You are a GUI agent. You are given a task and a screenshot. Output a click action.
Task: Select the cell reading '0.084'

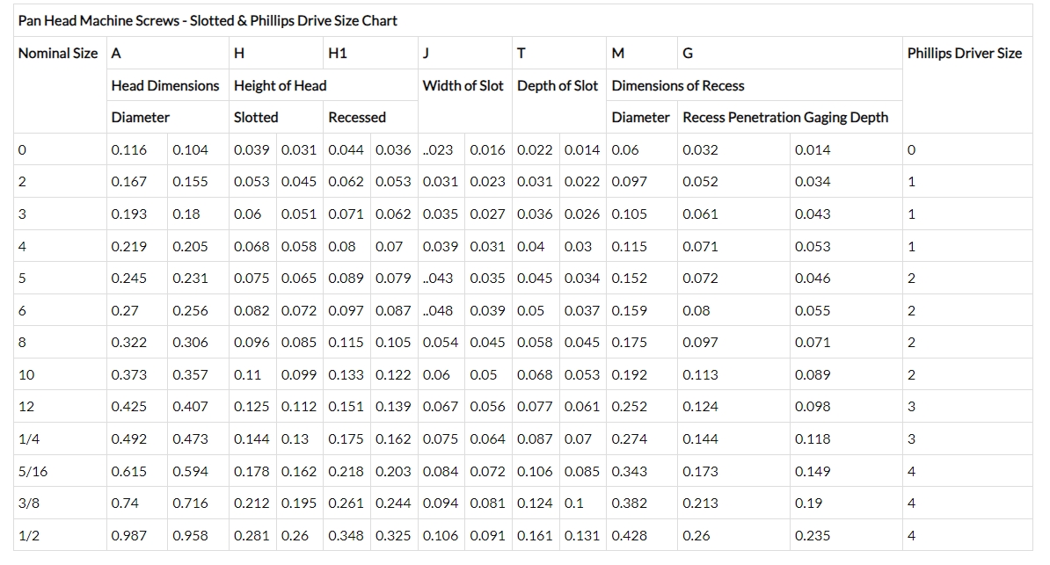click(x=440, y=471)
